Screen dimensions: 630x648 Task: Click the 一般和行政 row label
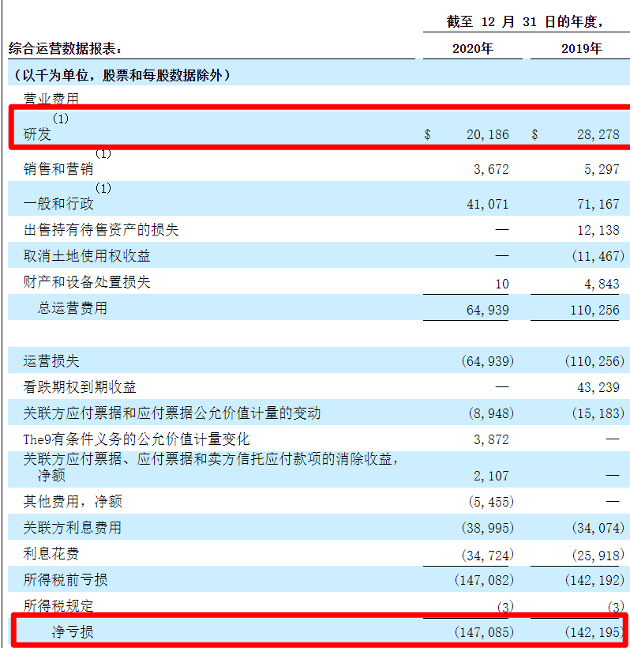point(58,204)
